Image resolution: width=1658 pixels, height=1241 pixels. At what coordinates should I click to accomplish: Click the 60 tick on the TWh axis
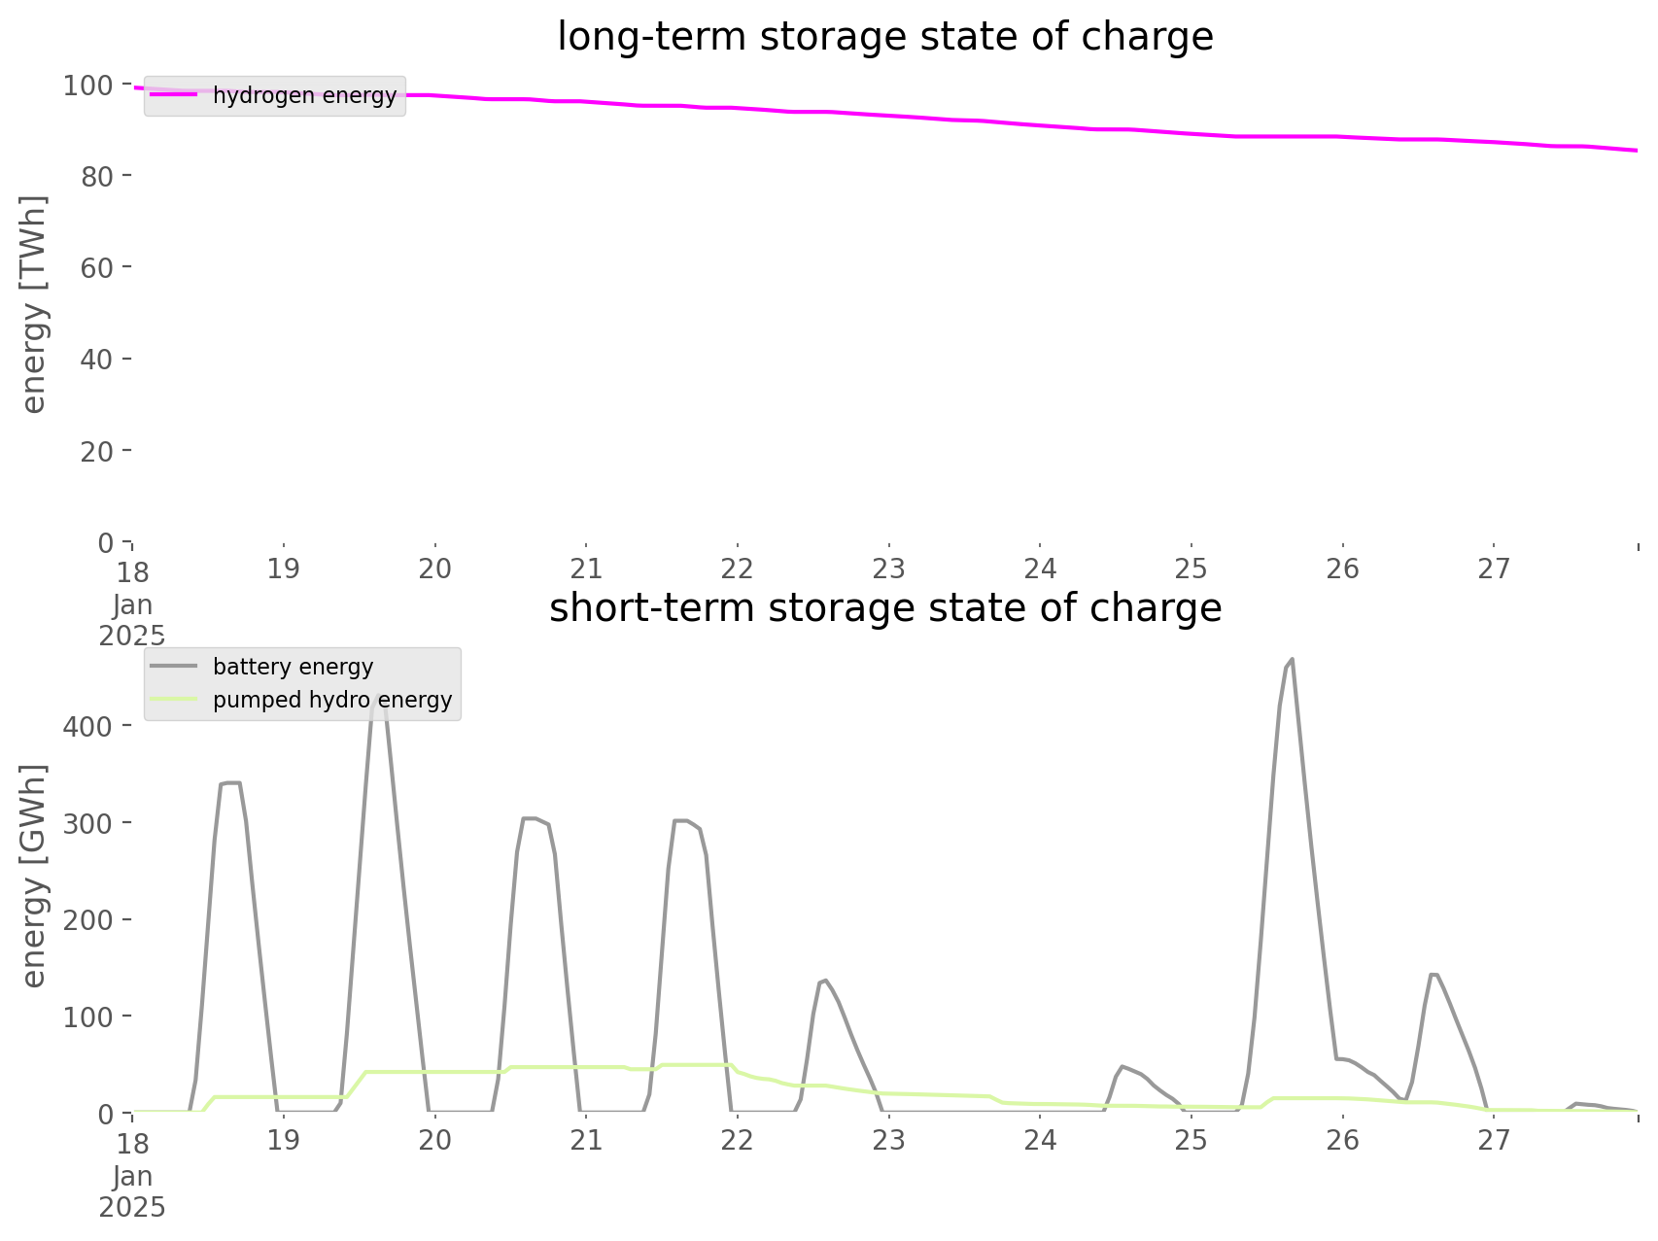(97, 267)
